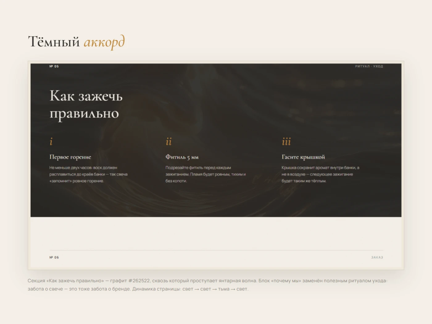Click the roman numeral 'i' marker

point(51,141)
